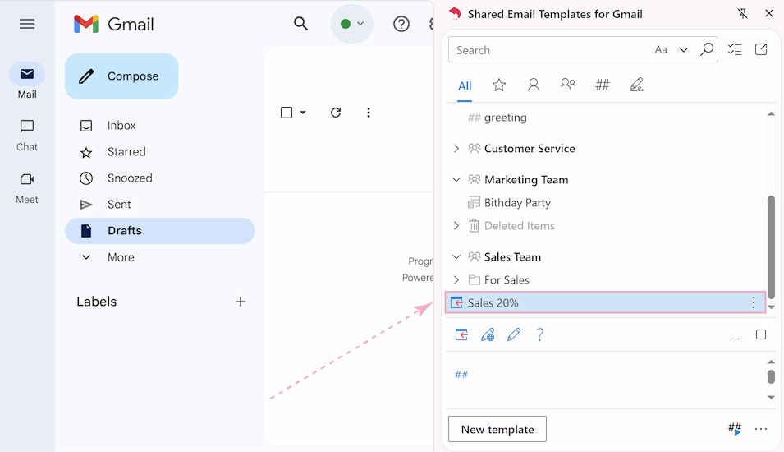The image size is (784, 452).
Task: Click the search magnifier in template pane
Action: (x=707, y=49)
